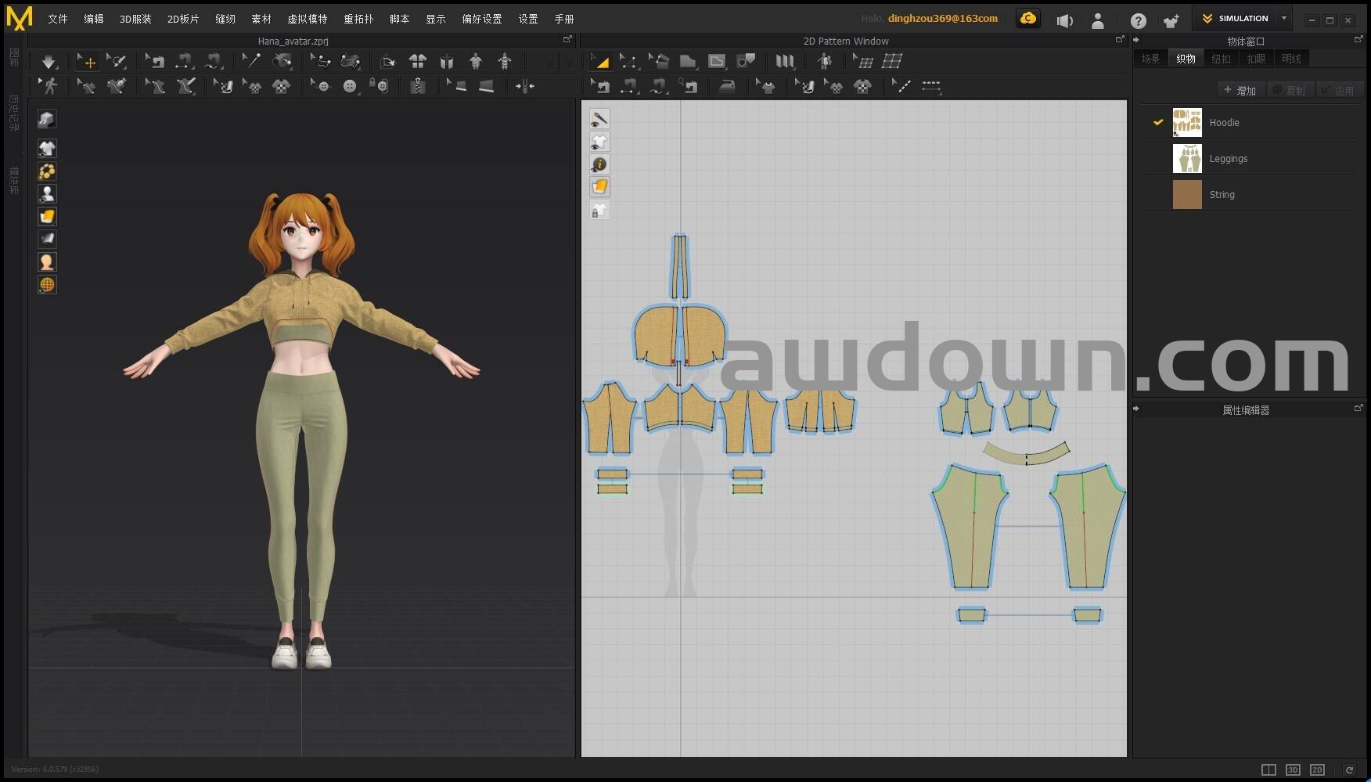Select the Steam iron tool

point(727,86)
